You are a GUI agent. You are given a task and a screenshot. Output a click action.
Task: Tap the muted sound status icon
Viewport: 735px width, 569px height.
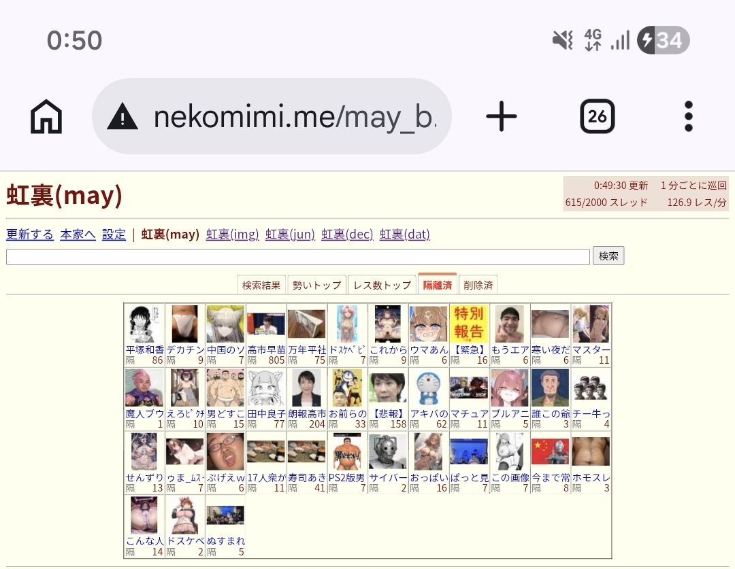pos(563,40)
